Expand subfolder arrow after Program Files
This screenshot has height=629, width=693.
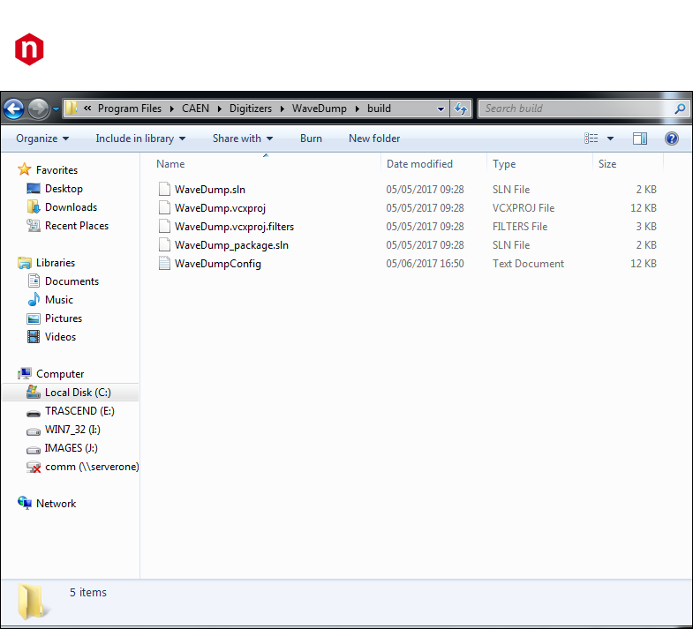click(172, 109)
